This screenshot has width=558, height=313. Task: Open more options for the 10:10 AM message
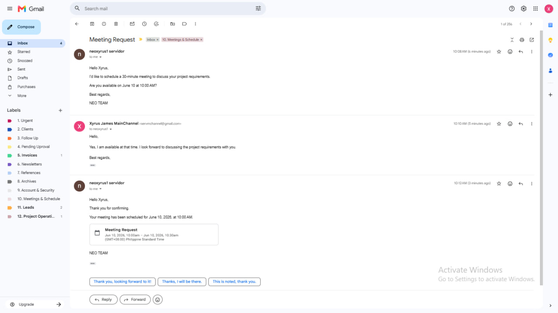point(531,124)
